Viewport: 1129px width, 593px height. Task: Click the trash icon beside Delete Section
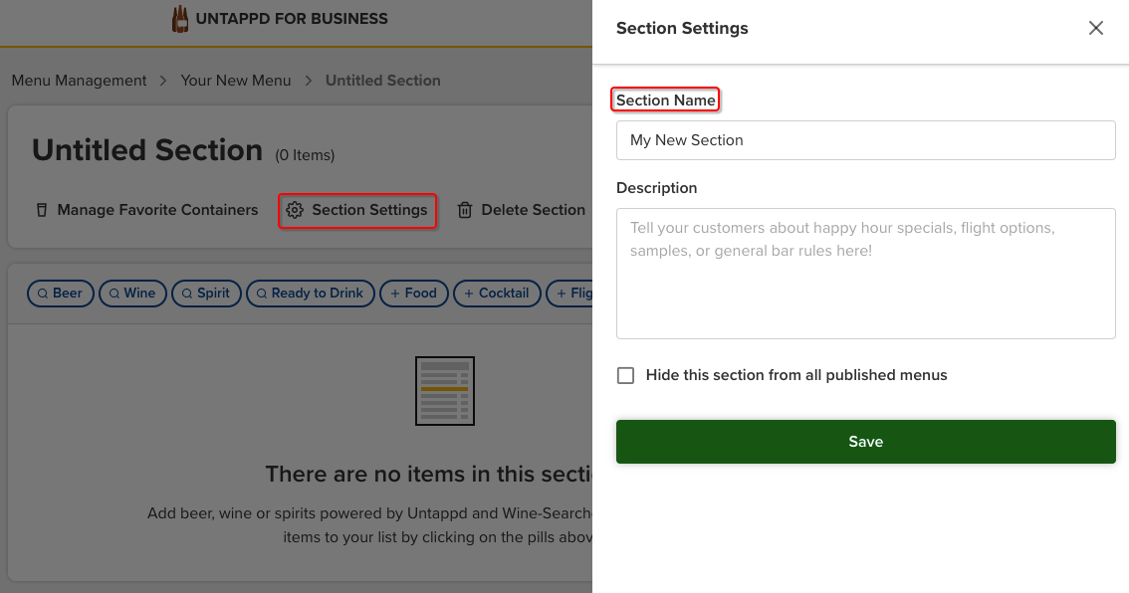click(465, 209)
